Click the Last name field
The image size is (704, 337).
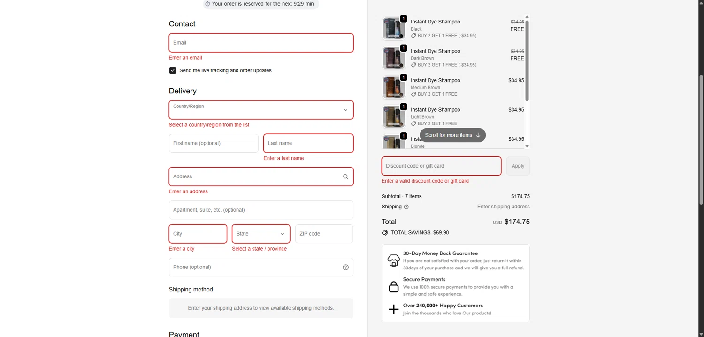click(308, 143)
